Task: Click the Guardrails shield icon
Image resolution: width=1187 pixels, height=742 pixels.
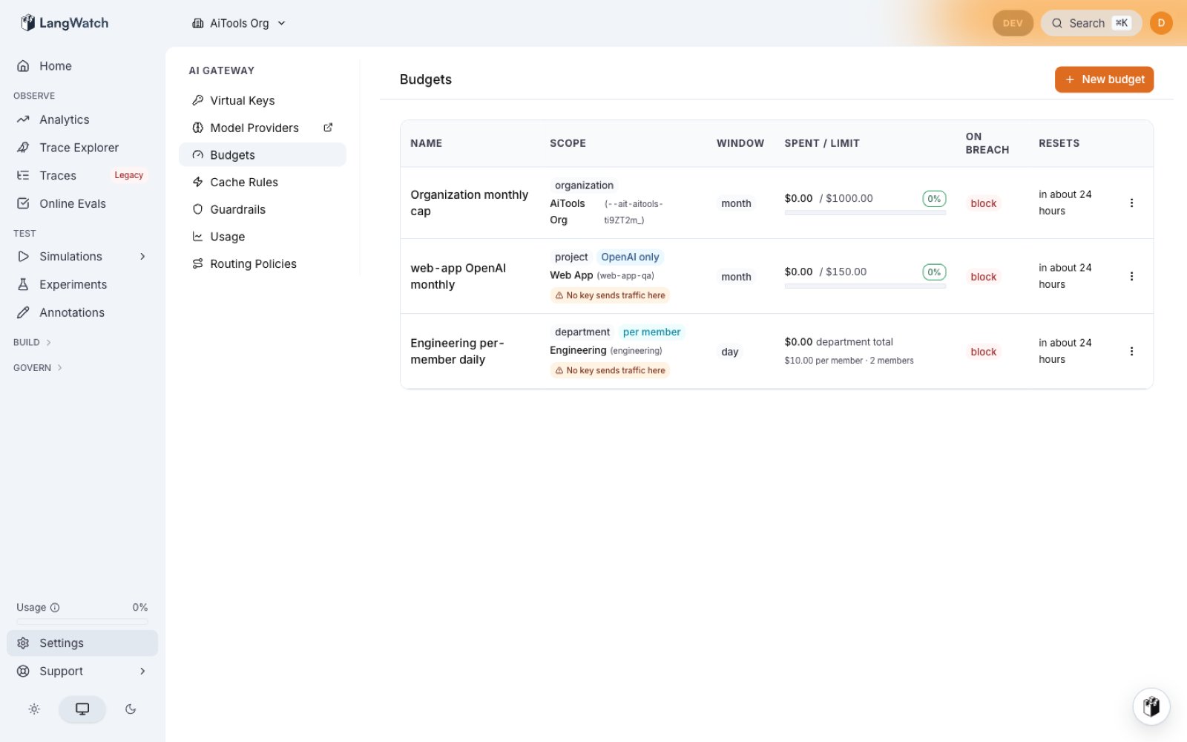Action: click(x=197, y=209)
